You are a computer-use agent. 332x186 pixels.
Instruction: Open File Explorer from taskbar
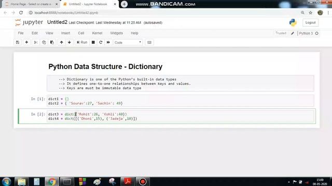click(x=22, y=181)
